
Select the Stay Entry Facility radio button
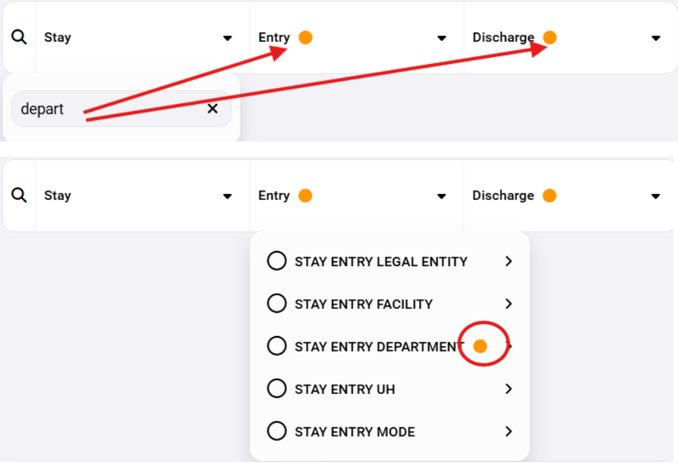coord(277,303)
